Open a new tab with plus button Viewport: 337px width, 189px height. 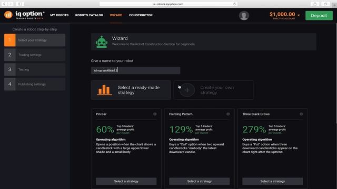point(334,5)
